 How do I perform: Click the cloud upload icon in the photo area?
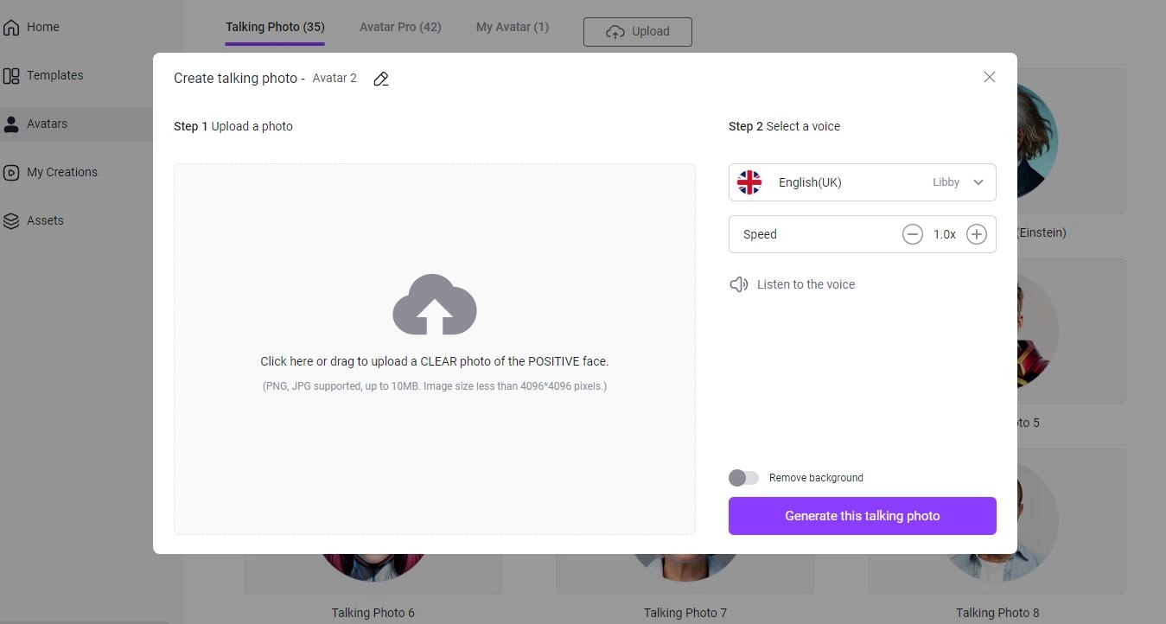434,305
